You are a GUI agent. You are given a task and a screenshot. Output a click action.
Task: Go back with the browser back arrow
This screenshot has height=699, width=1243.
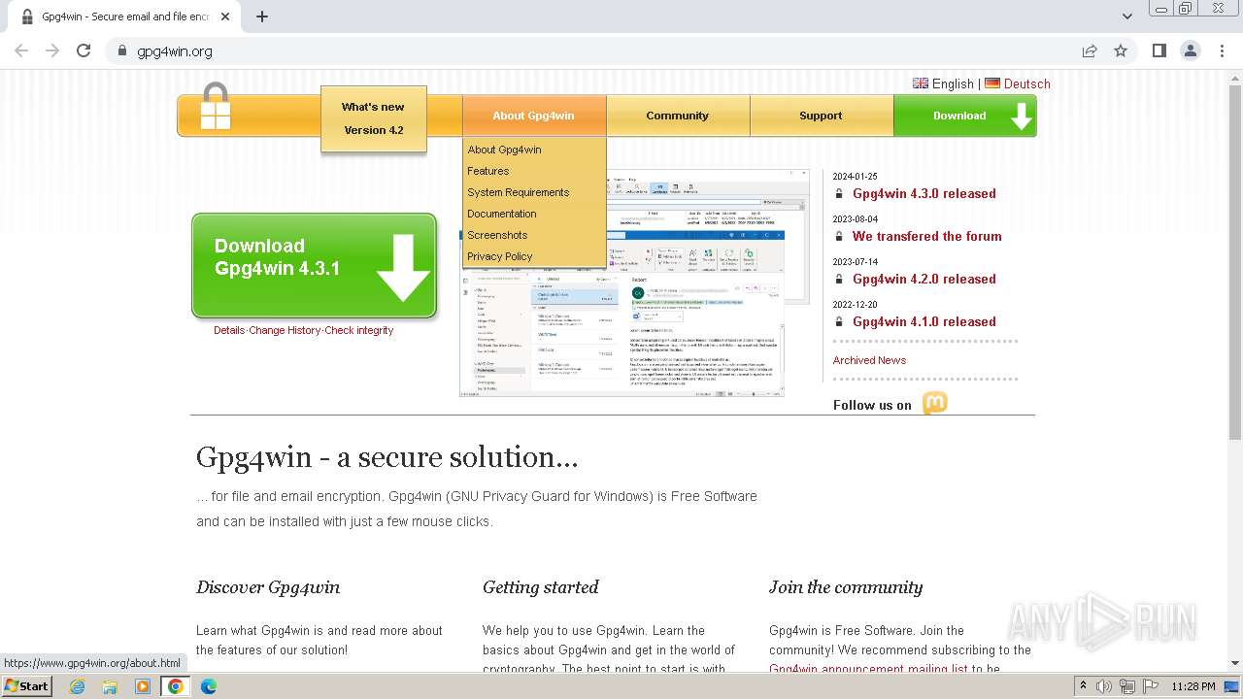(21, 50)
